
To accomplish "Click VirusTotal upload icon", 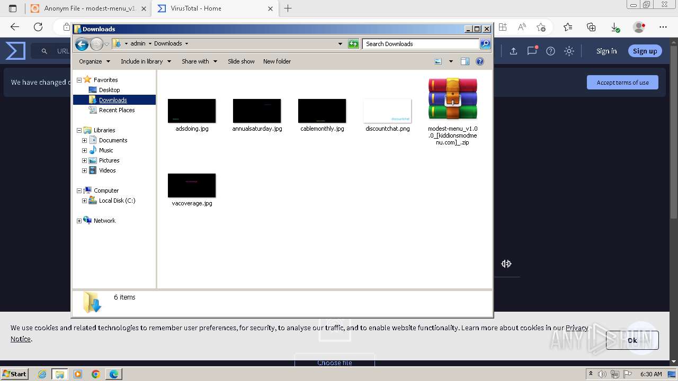I will tap(513, 51).
